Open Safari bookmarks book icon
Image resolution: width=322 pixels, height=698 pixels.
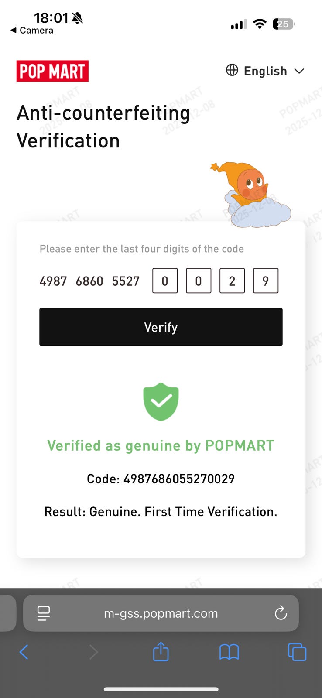click(x=229, y=652)
